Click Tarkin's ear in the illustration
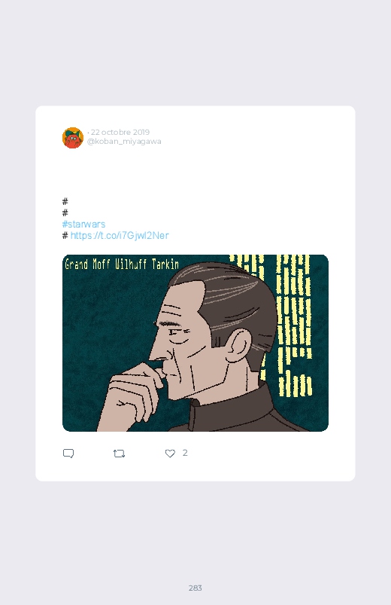The height and width of the screenshot is (605, 391). click(x=238, y=347)
